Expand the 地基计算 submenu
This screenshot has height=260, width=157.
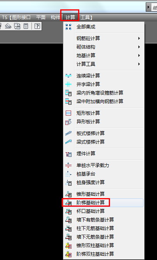point(139,55)
